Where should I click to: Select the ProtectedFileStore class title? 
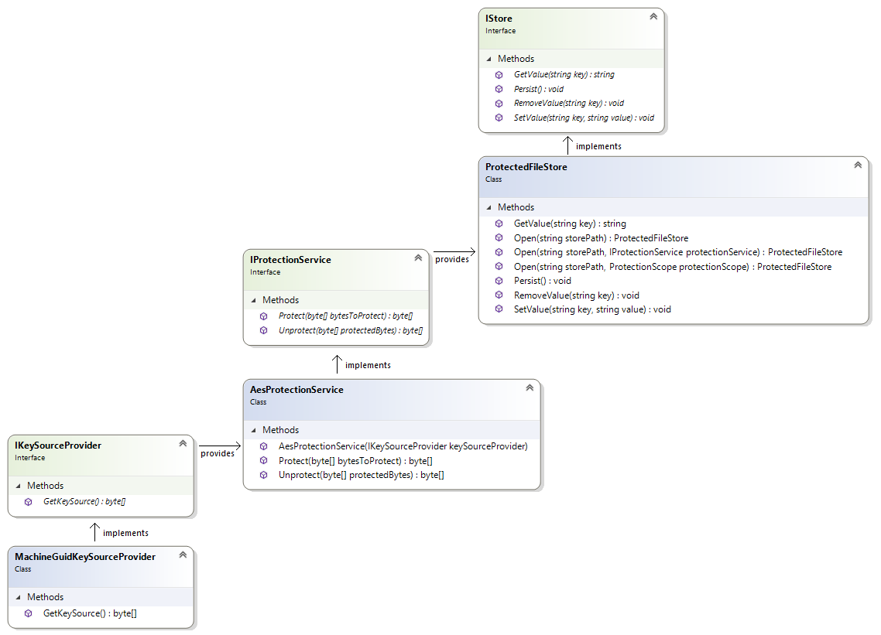526,167
